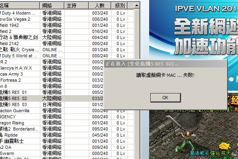The width and height of the screenshot is (238, 159).
Task: Sort by the 名稱 column header
Action: (x=20, y=6)
